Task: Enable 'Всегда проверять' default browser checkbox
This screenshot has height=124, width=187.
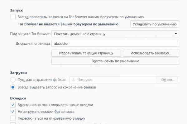Action: (x=13, y=17)
